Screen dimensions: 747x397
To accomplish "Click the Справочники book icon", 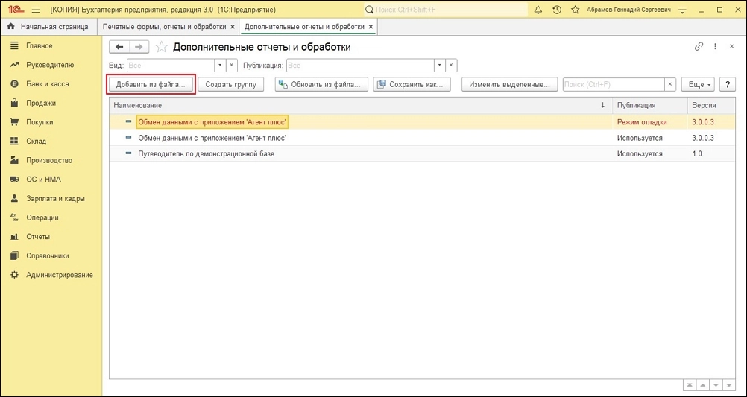I will pos(14,255).
